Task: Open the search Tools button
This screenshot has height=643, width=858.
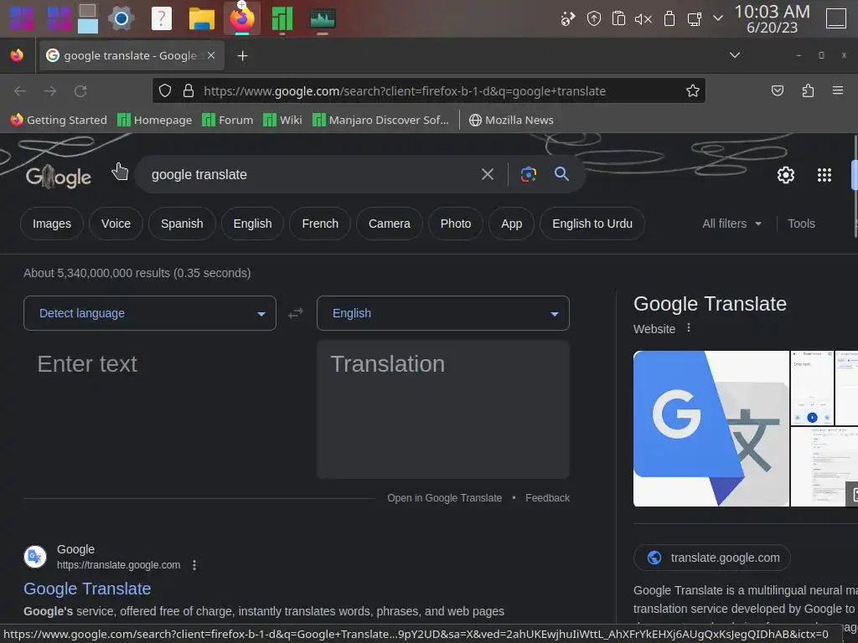Action: coord(801,224)
